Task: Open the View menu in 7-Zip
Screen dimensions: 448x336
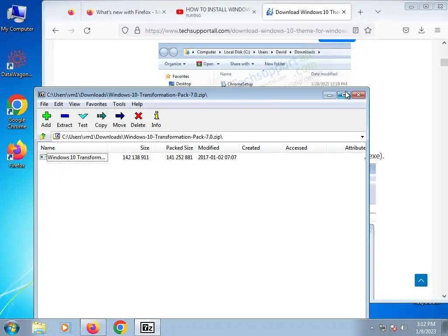Action: (x=74, y=104)
